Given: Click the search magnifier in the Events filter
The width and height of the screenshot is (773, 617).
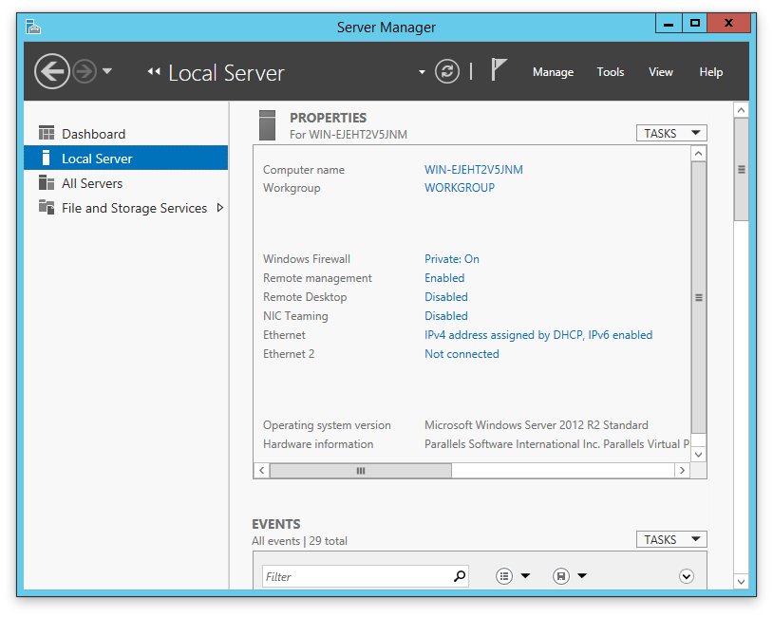Looking at the screenshot, I should pos(460,576).
